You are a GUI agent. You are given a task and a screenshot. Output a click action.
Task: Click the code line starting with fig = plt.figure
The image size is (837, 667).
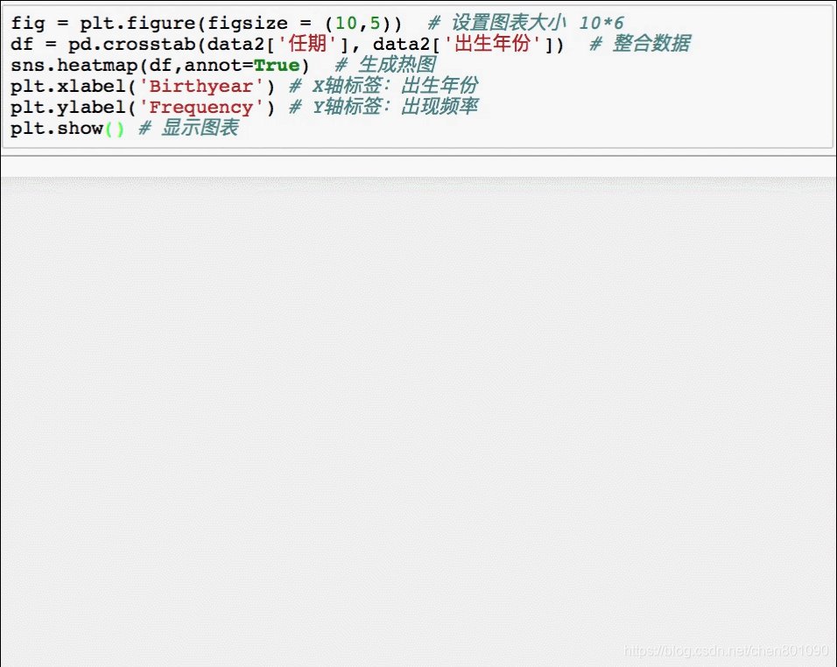point(317,23)
